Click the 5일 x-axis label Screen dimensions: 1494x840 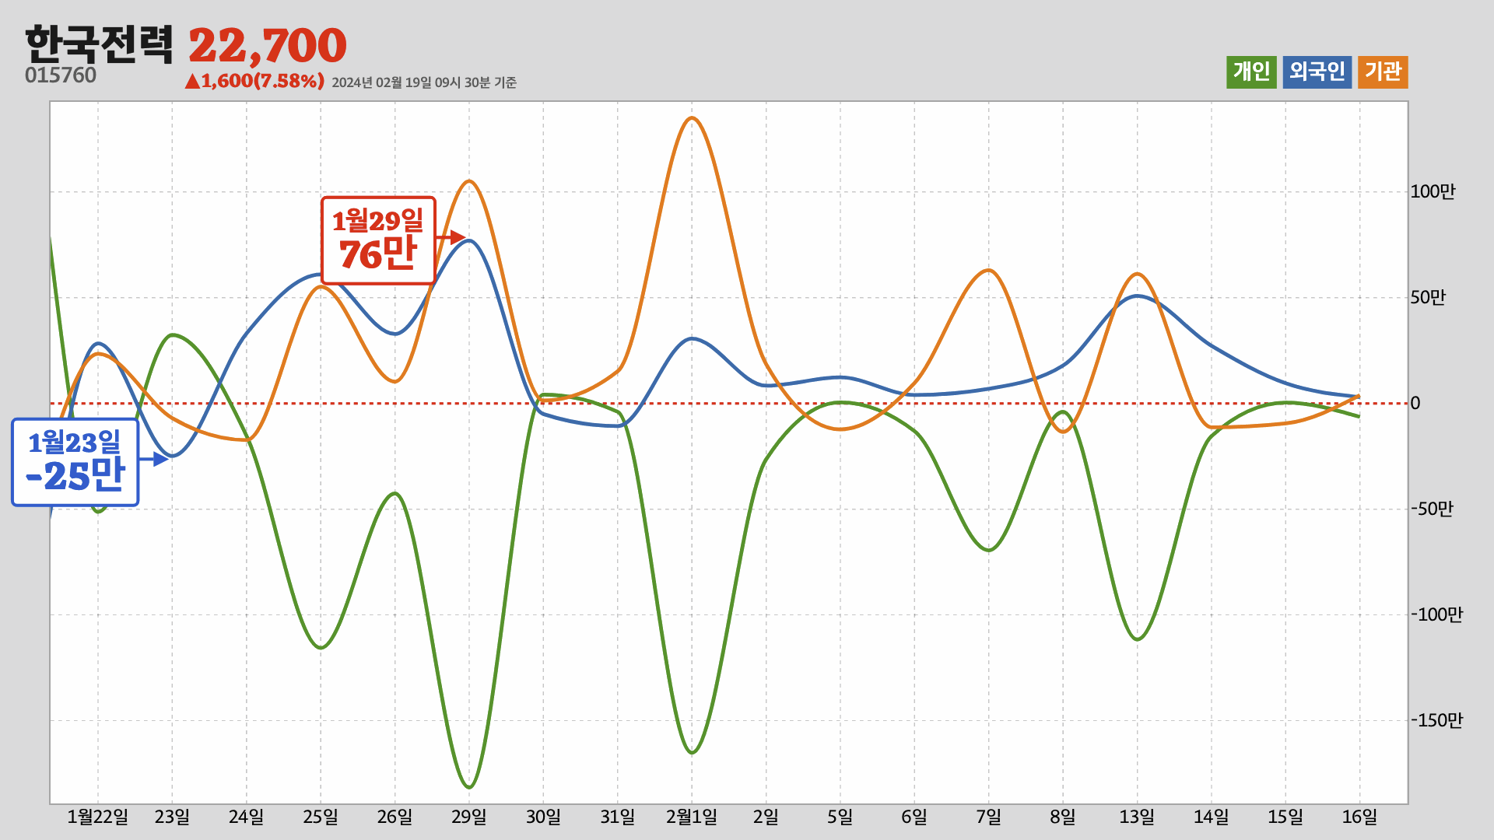click(840, 817)
